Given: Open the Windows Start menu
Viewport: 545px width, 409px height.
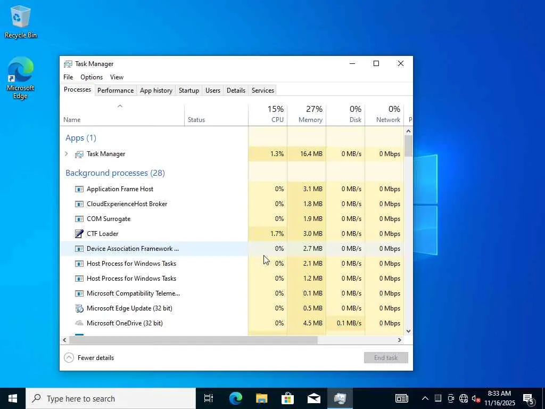Looking at the screenshot, I should 13,398.
